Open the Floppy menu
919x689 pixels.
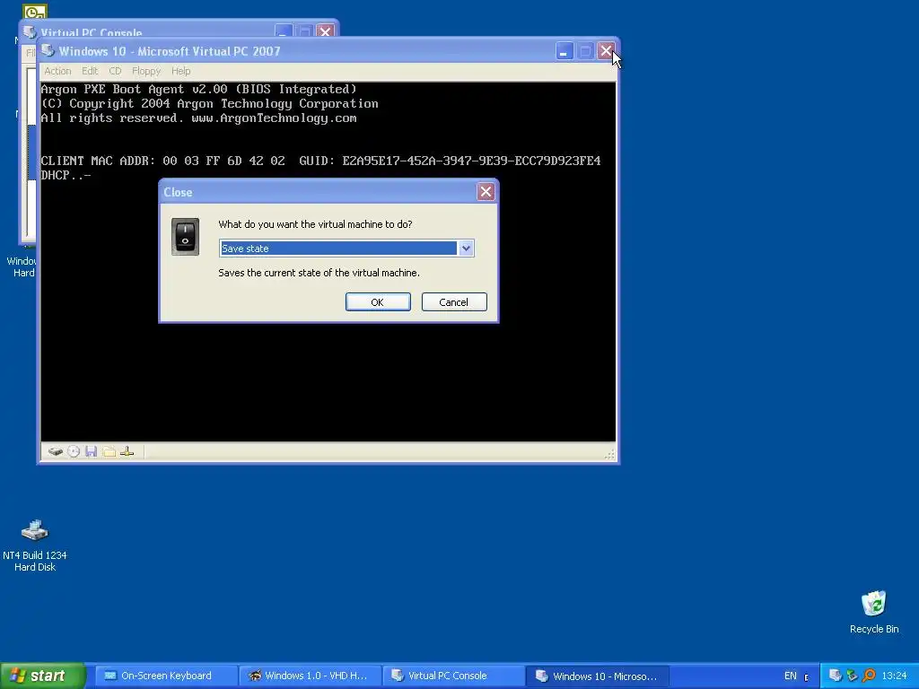(146, 71)
